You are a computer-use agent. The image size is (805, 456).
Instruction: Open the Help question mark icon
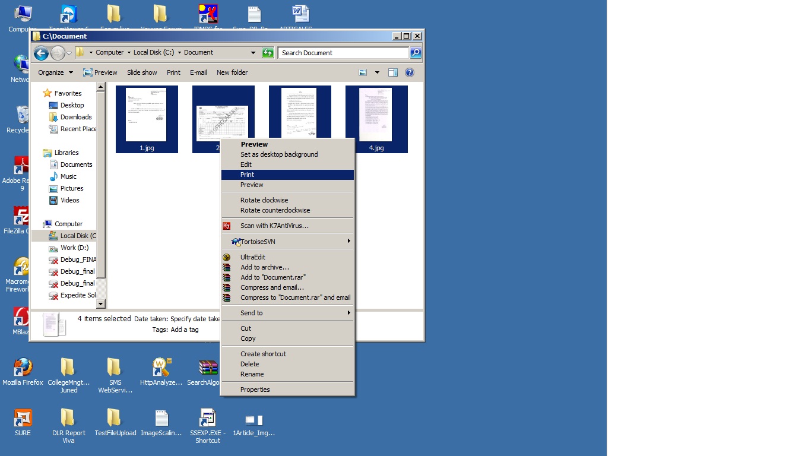pyautogui.click(x=410, y=72)
